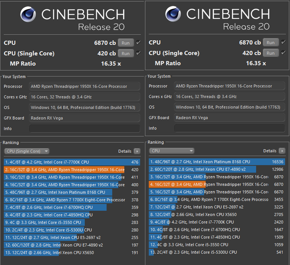Click the 6870 cb score in right window

coord(250,43)
